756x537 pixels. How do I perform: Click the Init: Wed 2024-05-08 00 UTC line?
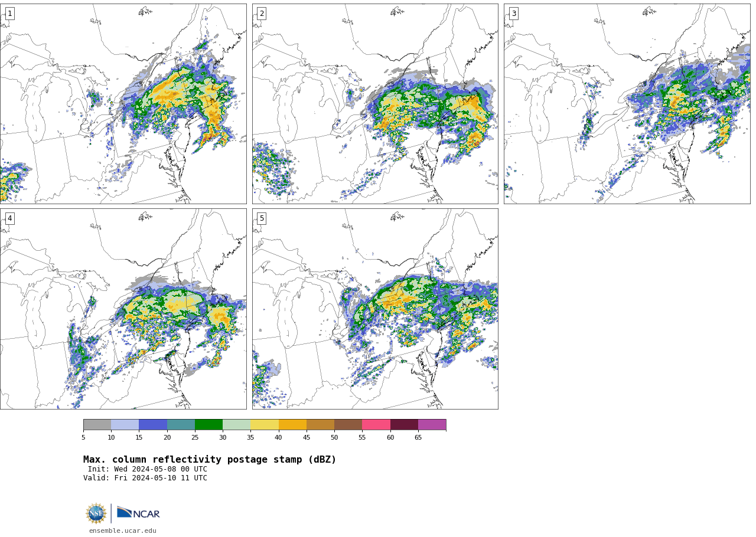(x=148, y=469)
